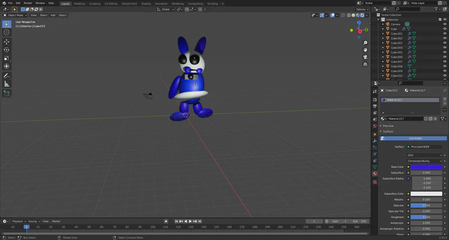
Task: Activate the Rotate tool
Action: [x=6, y=50]
